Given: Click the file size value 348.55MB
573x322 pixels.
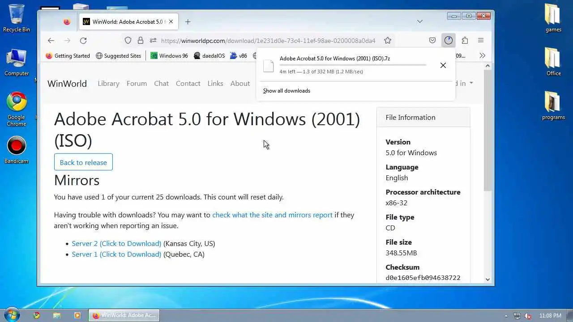Looking at the screenshot, I should [401, 253].
